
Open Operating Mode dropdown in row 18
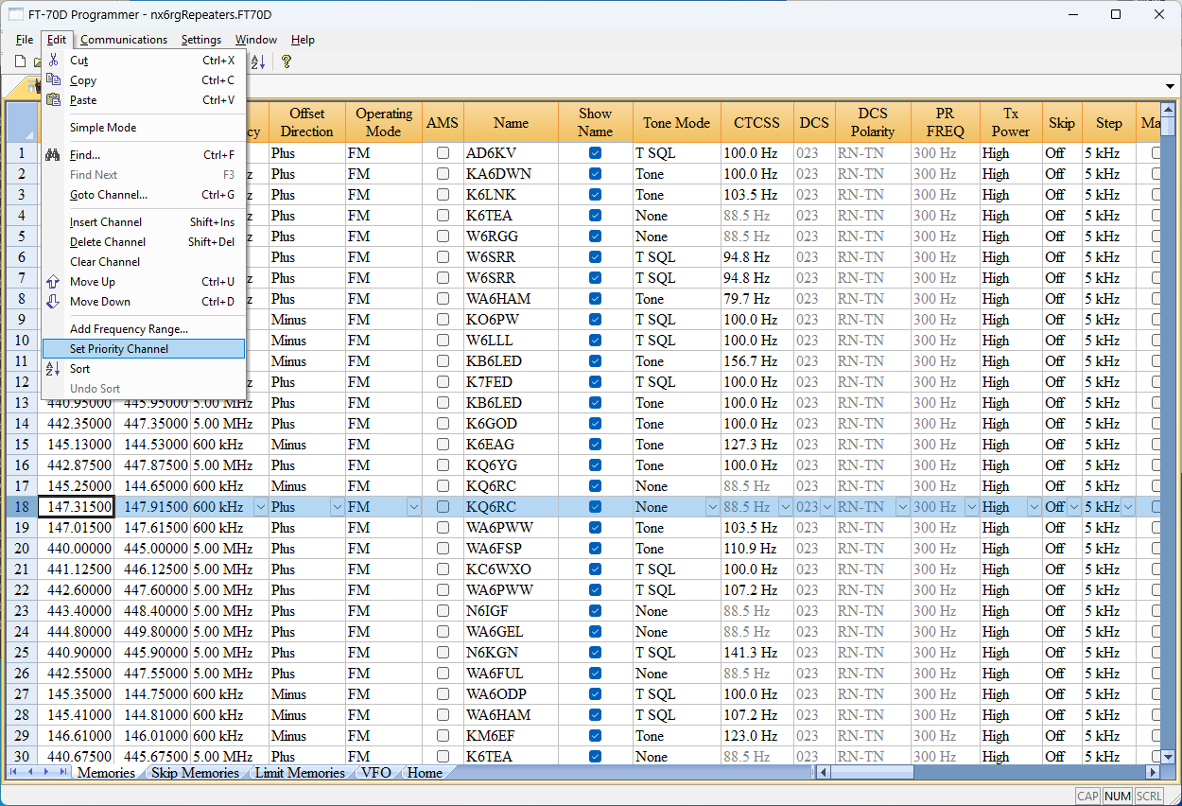click(x=414, y=507)
